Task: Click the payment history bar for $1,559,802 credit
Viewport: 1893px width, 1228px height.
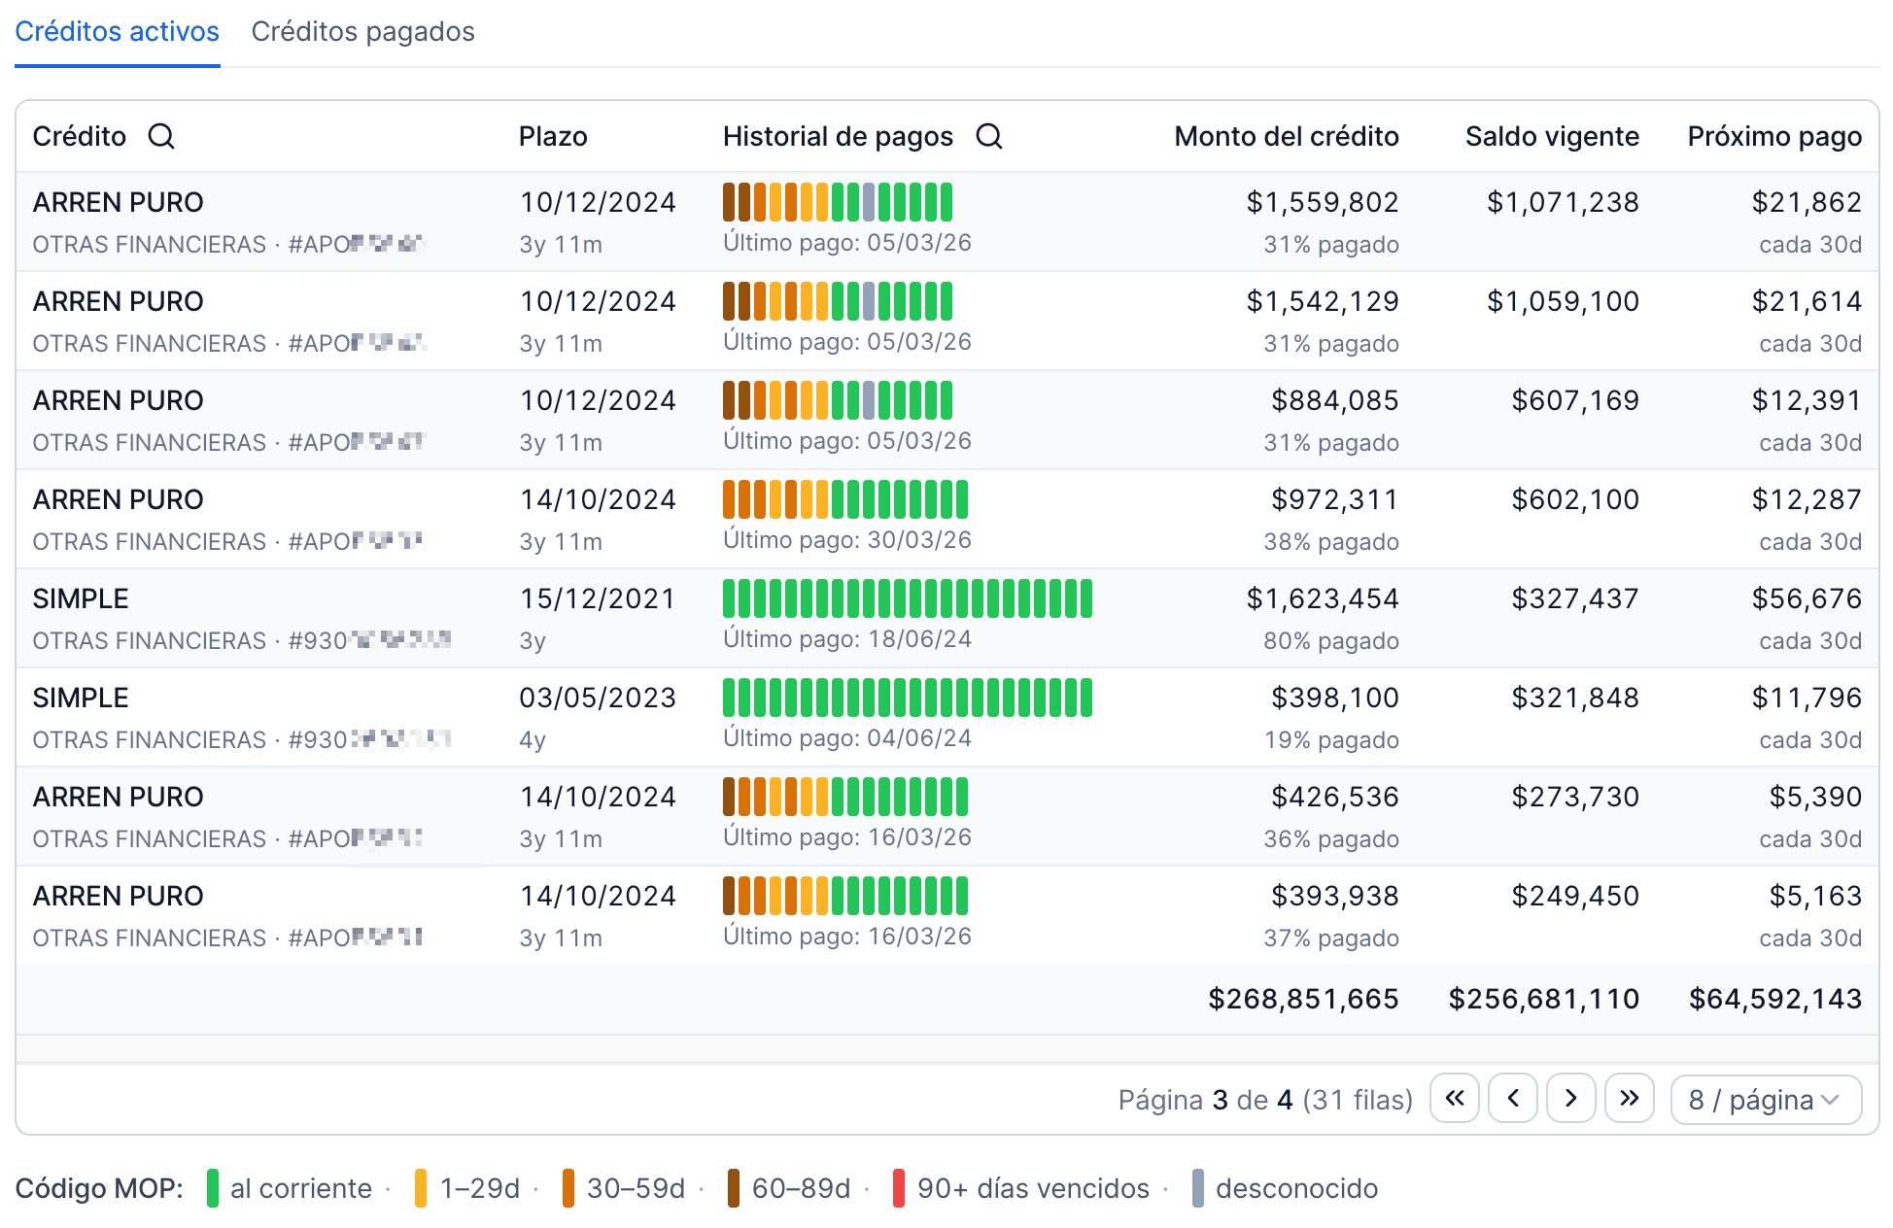Action: click(x=838, y=202)
